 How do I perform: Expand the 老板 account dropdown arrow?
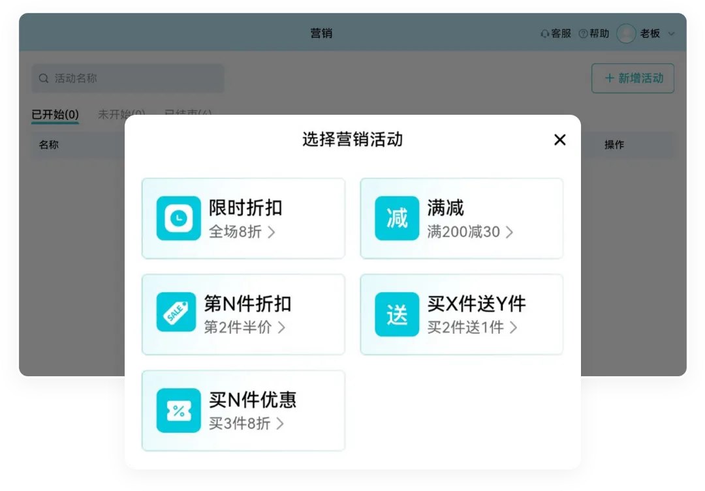[x=671, y=34]
